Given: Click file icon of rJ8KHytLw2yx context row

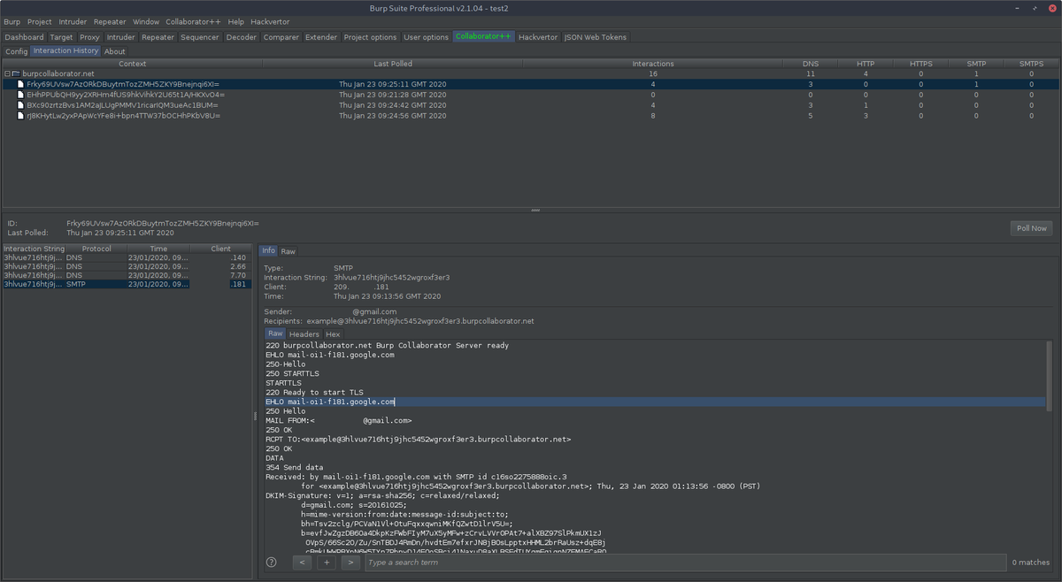Looking at the screenshot, I should (x=21, y=116).
